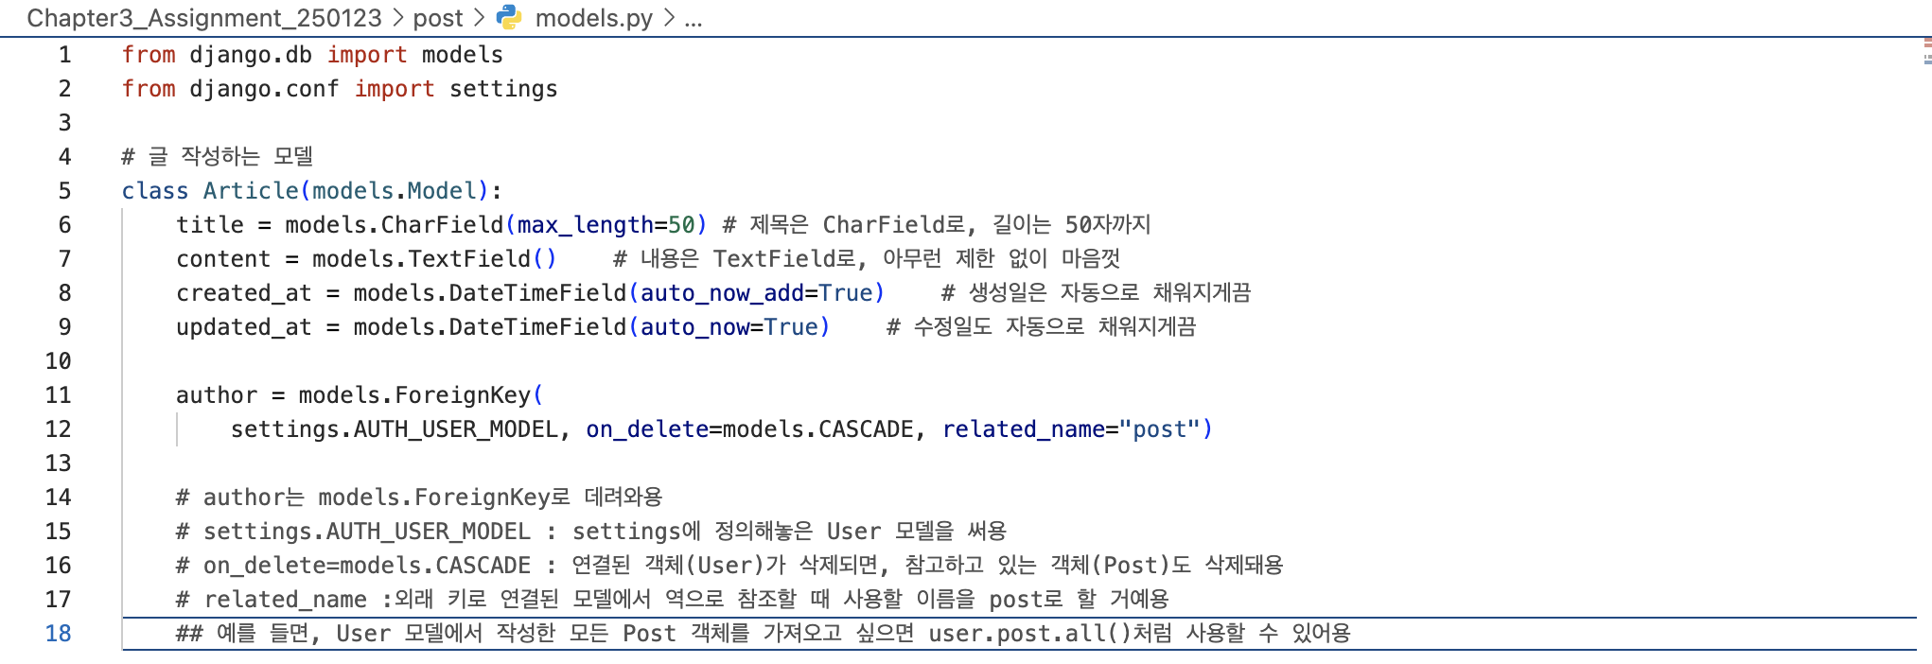Click 'models.ForeignKey(' on author line
Viewport: 1932px width, 664px height.
pos(421,395)
